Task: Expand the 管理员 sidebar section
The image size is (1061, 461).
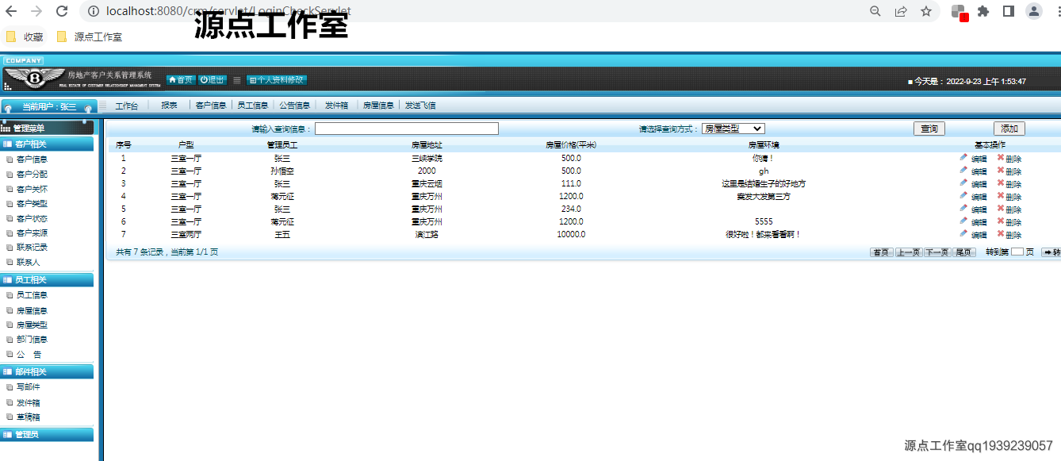Action: [47, 435]
